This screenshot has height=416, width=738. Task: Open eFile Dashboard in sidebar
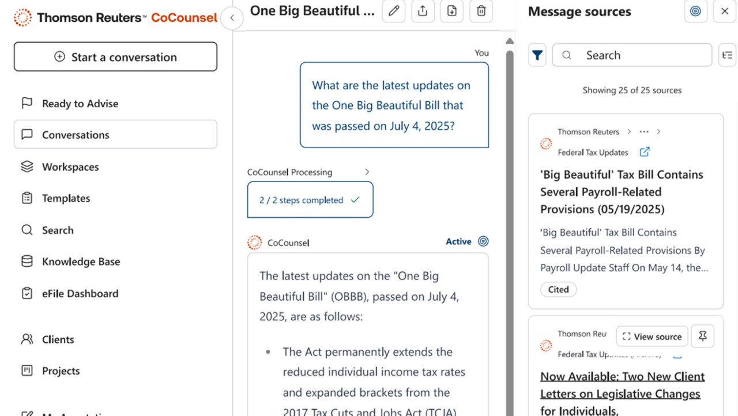tap(80, 293)
